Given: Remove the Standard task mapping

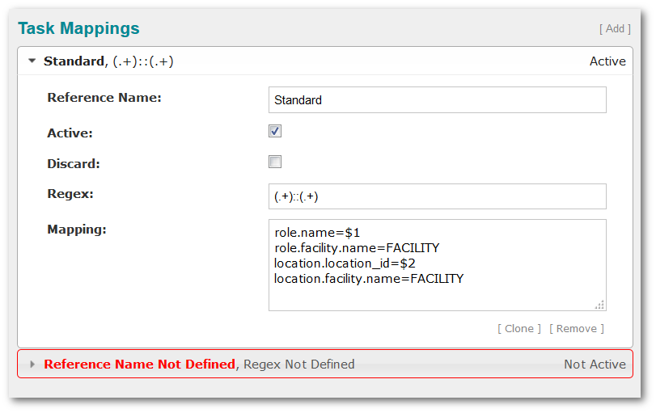Looking at the screenshot, I should [x=576, y=329].
